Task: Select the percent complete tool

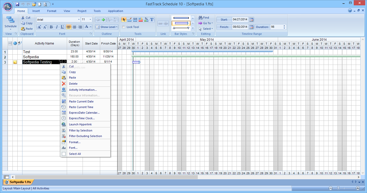Action: tap(146, 20)
